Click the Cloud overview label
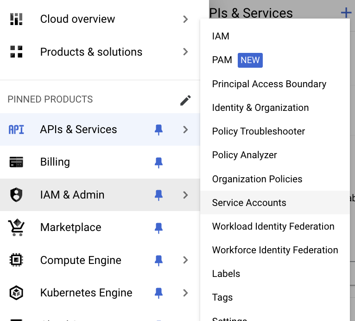The height and width of the screenshot is (321, 355). 77,19
